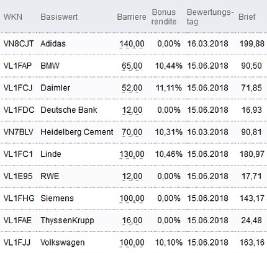Click Volkswagen Brief price 163,16
This screenshot has height=253, width=267.
click(252, 242)
